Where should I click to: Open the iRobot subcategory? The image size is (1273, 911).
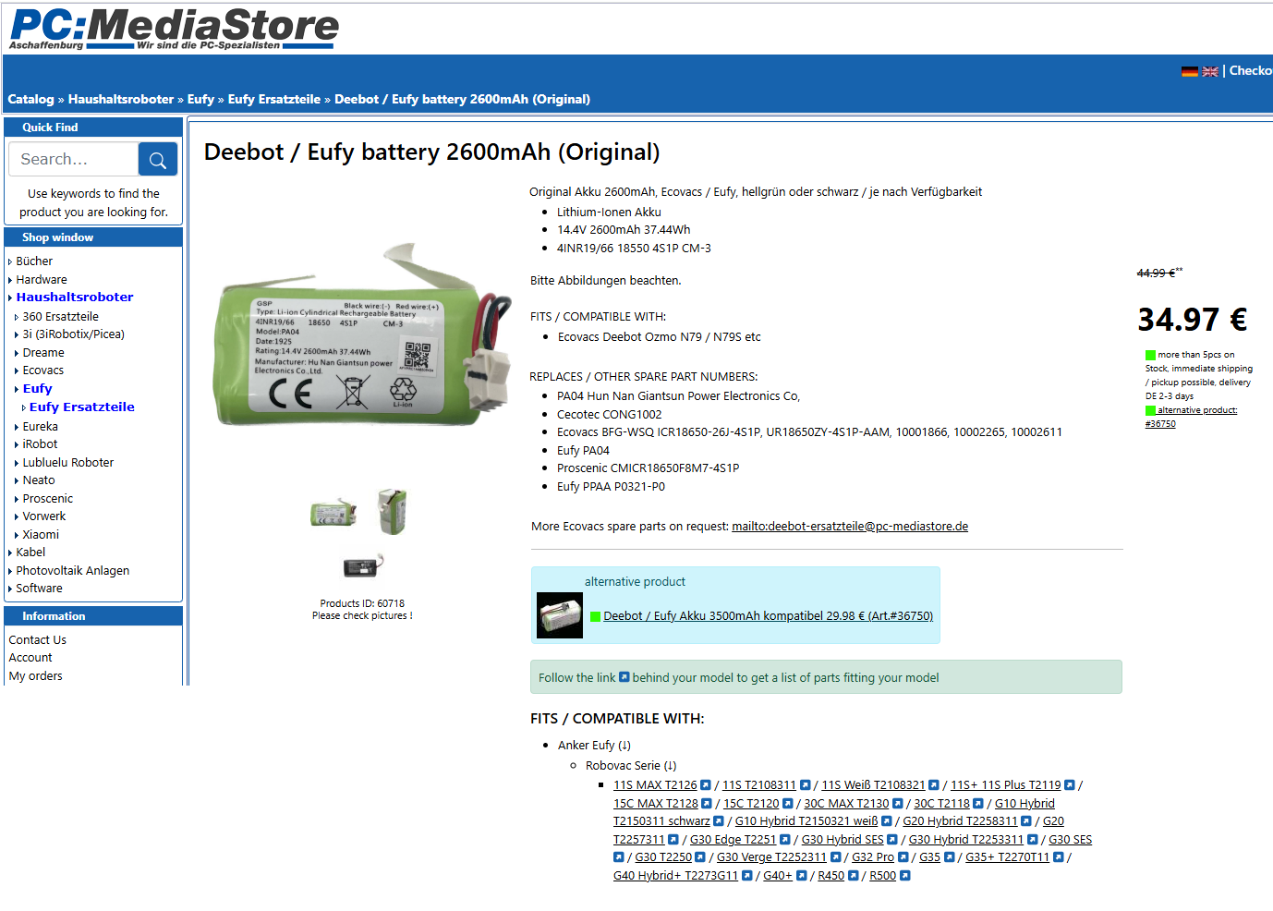click(x=40, y=444)
